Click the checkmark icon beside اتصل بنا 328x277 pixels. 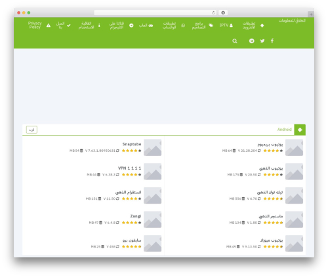coord(69,26)
